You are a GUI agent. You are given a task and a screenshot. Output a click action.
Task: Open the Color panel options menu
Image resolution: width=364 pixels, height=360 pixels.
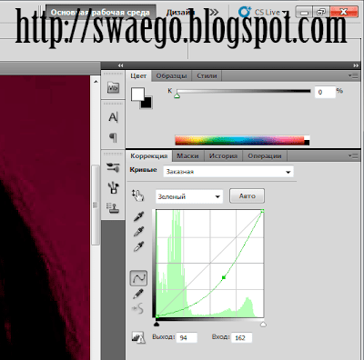[353, 75]
